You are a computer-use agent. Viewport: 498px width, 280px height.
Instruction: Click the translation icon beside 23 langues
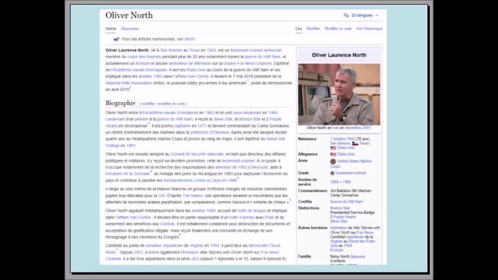(346, 15)
